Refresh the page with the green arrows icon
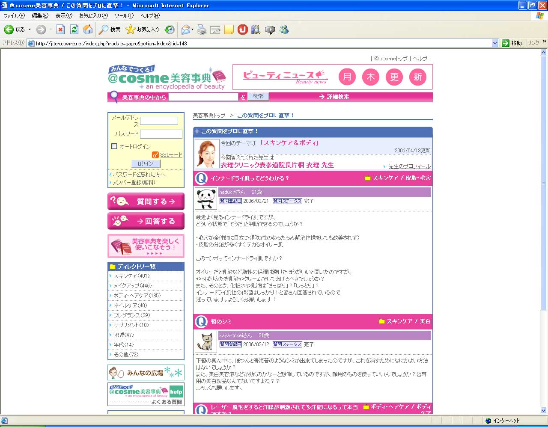Image resolution: width=548 pixels, height=427 pixels. click(74, 30)
